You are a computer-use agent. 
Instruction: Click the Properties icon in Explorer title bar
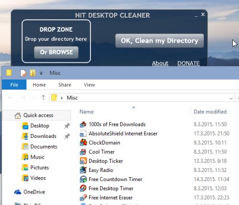click(x=23, y=73)
